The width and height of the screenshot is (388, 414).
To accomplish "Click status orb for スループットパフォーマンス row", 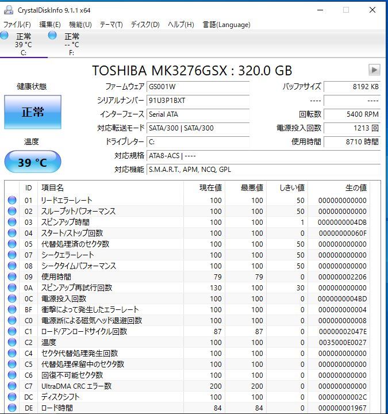I will tap(12, 211).
